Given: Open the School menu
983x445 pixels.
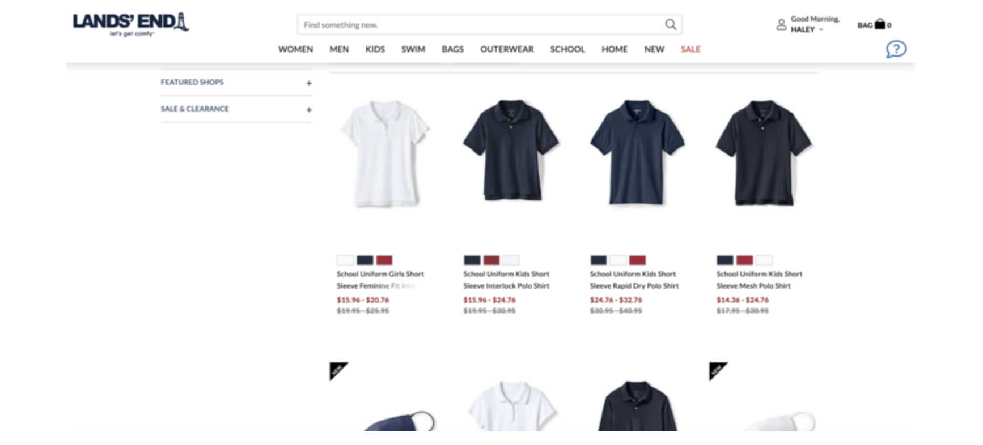Looking at the screenshot, I should [567, 49].
